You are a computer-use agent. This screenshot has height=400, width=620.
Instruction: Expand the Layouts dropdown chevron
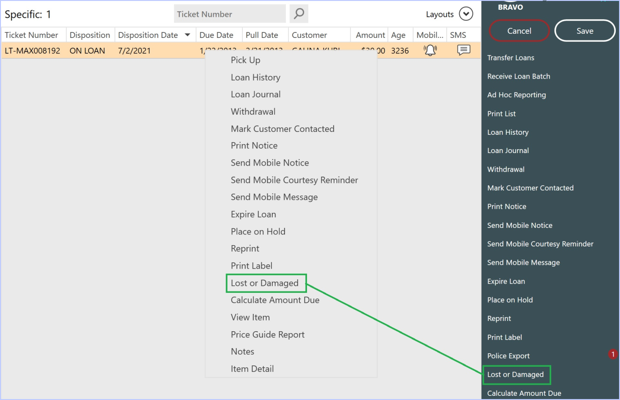tap(466, 14)
